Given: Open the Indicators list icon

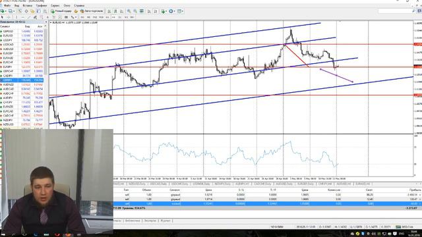Looking at the screenshot, I should pyautogui.click(x=163, y=11).
